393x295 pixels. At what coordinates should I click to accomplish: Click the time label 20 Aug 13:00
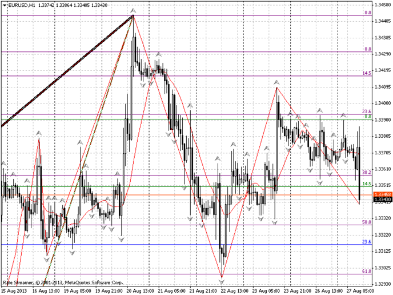pyautogui.click(x=141, y=291)
